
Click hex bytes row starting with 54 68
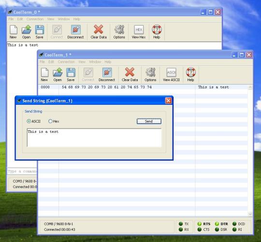[x=107, y=87]
